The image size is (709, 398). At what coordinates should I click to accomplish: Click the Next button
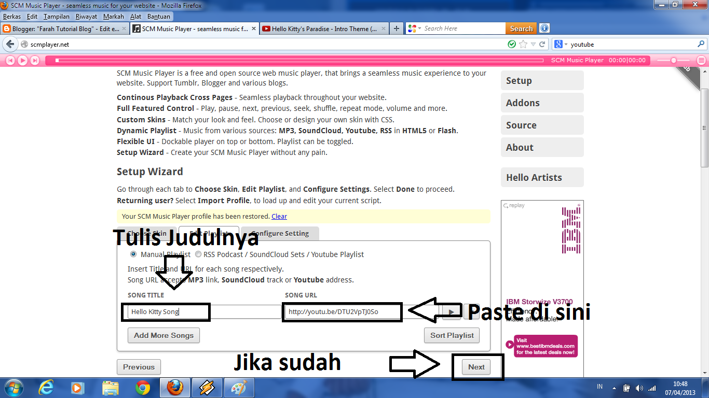coord(476,367)
